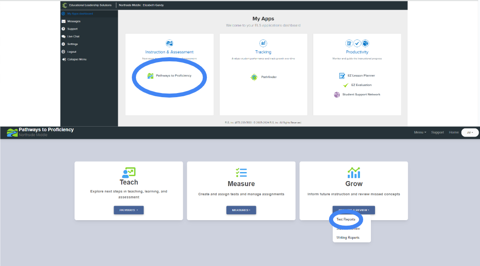Viewport: 480px width, 266px height.
Task: Click the Educational Leadership Solutions logo icon
Action: click(x=65, y=5)
